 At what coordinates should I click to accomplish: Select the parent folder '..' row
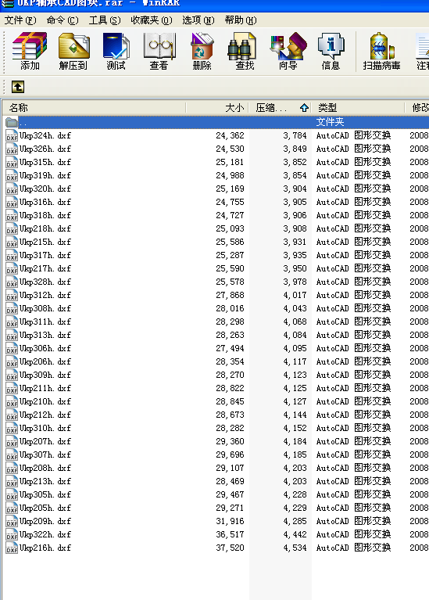click(216, 122)
